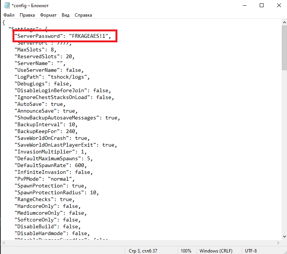Click the "MaxSlots": 8 line

tap(36, 50)
